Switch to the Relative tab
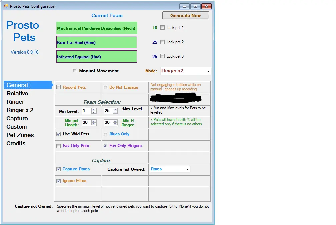Image resolution: width=336 pixels, height=225 pixels. 17,93
